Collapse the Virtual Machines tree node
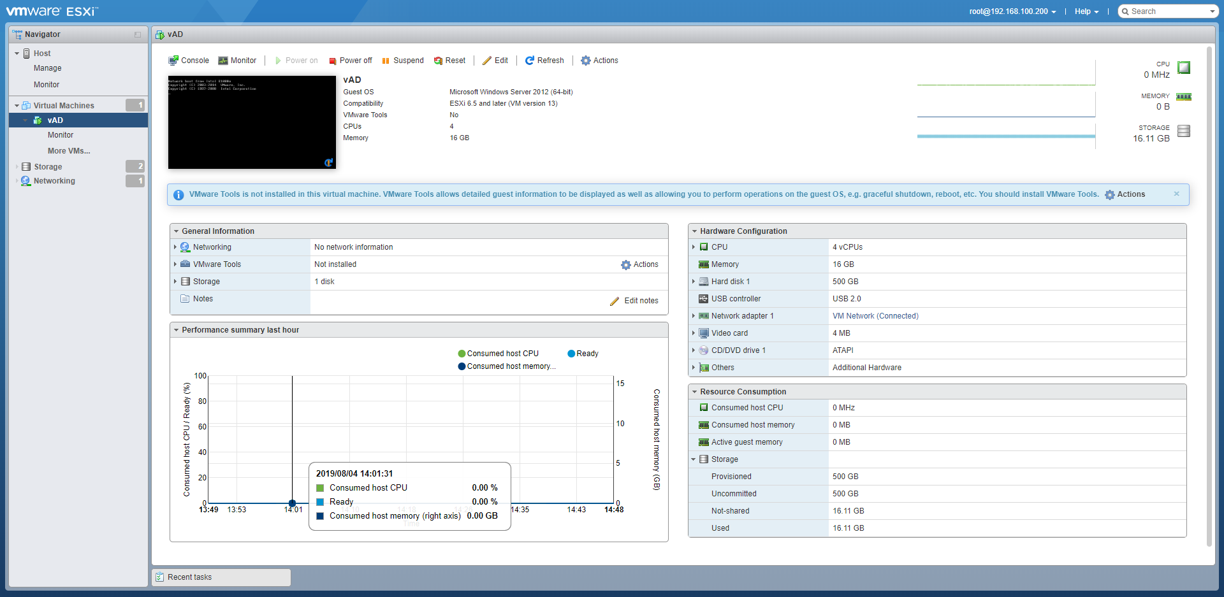This screenshot has height=597, width=1224. [17, 106]
